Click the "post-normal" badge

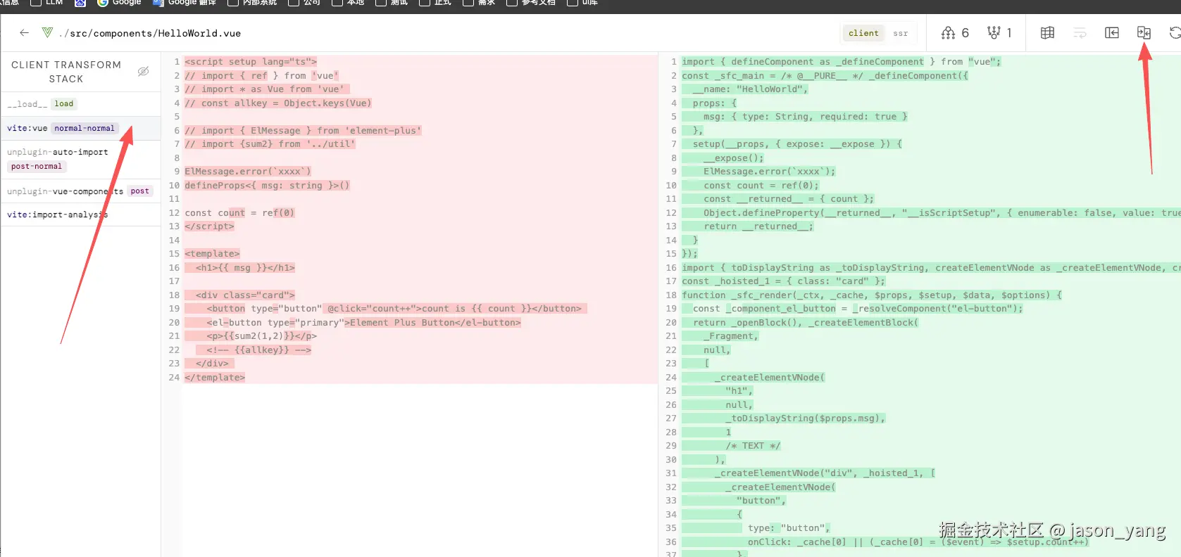click(x=37, y=167)
